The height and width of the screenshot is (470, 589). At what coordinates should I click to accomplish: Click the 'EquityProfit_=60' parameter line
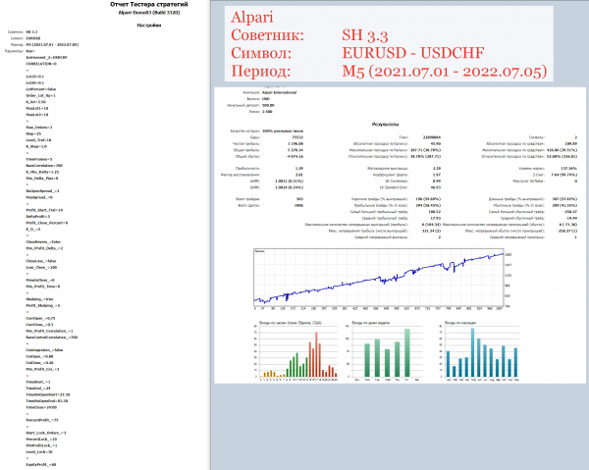pos(41,465)
